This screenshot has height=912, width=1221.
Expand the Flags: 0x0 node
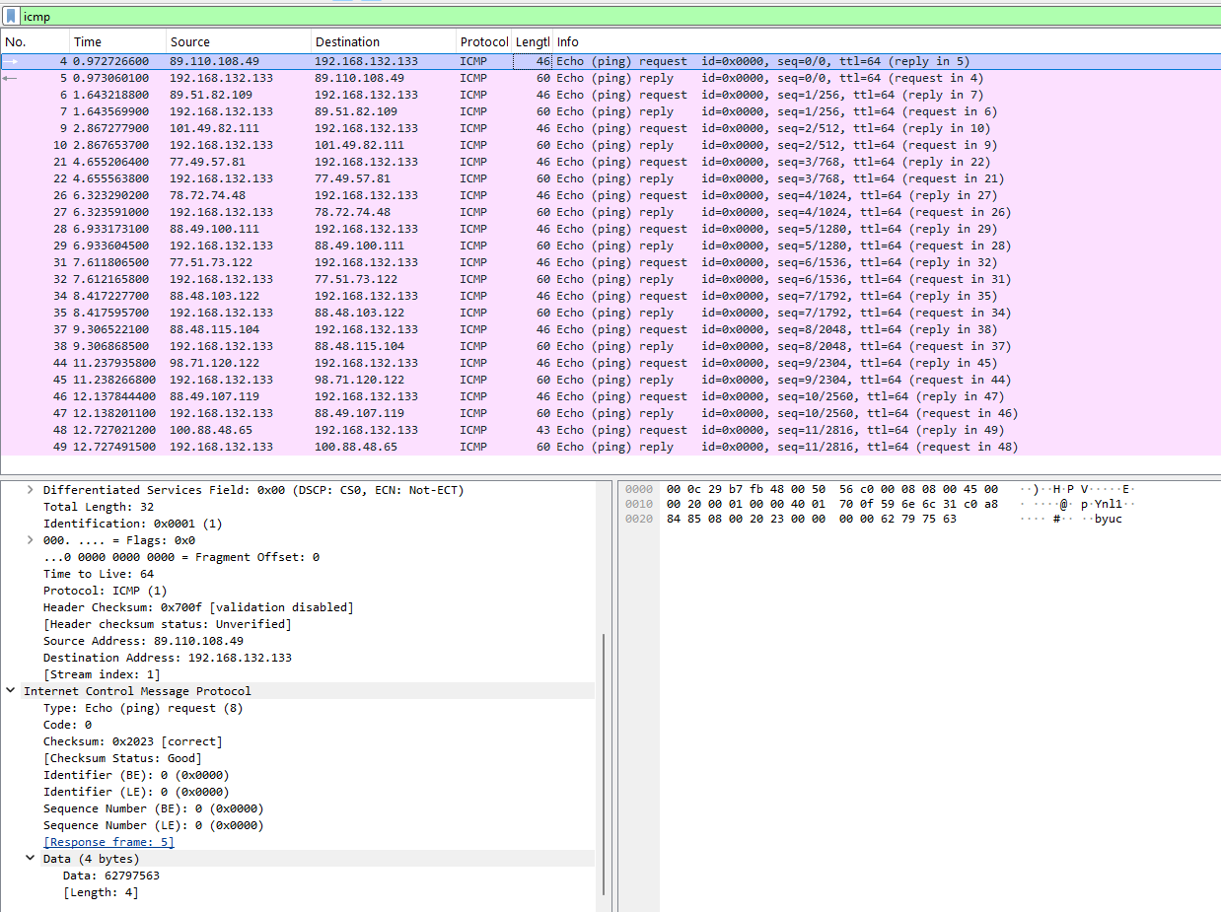(30, 540)
